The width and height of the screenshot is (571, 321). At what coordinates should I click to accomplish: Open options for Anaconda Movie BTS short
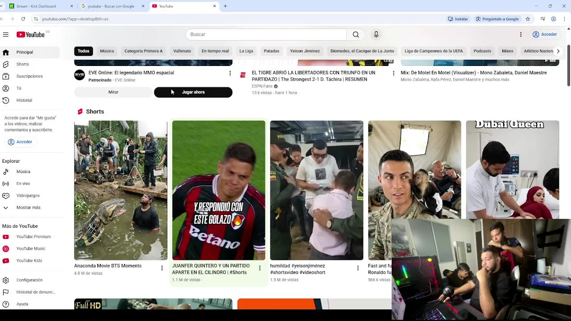tap(162, 268)
